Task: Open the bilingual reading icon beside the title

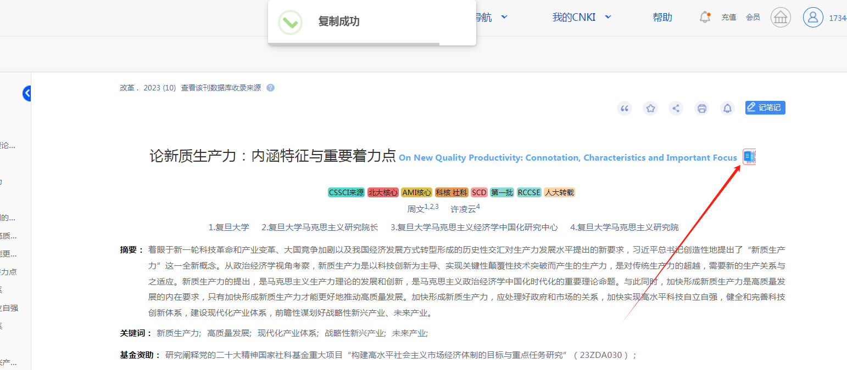Action: (749, 157)
